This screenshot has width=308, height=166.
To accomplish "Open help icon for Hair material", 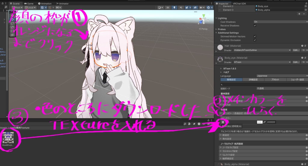I will [x=302, y=46].
